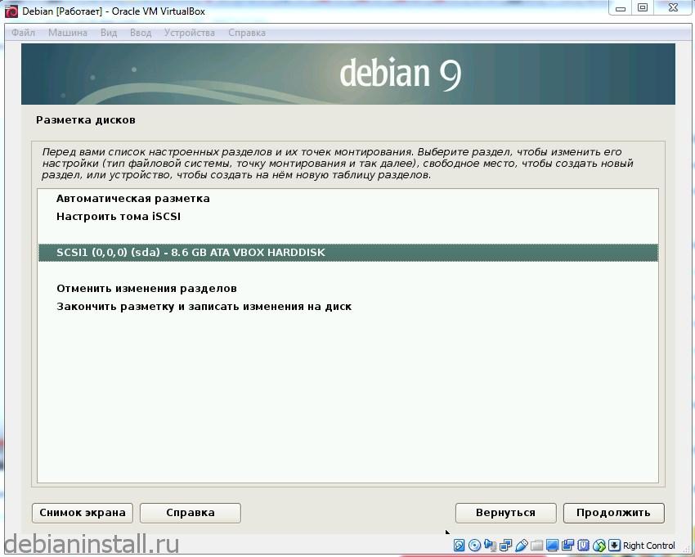Open the Файл menu
Viewport: 695px width, 557px height.
(x=23, y=33)
